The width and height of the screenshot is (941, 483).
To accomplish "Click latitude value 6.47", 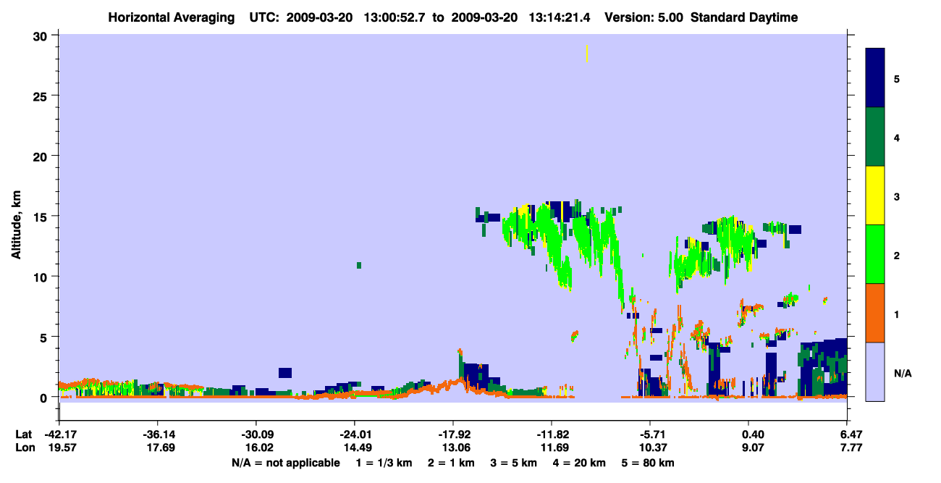I will 850,434.
